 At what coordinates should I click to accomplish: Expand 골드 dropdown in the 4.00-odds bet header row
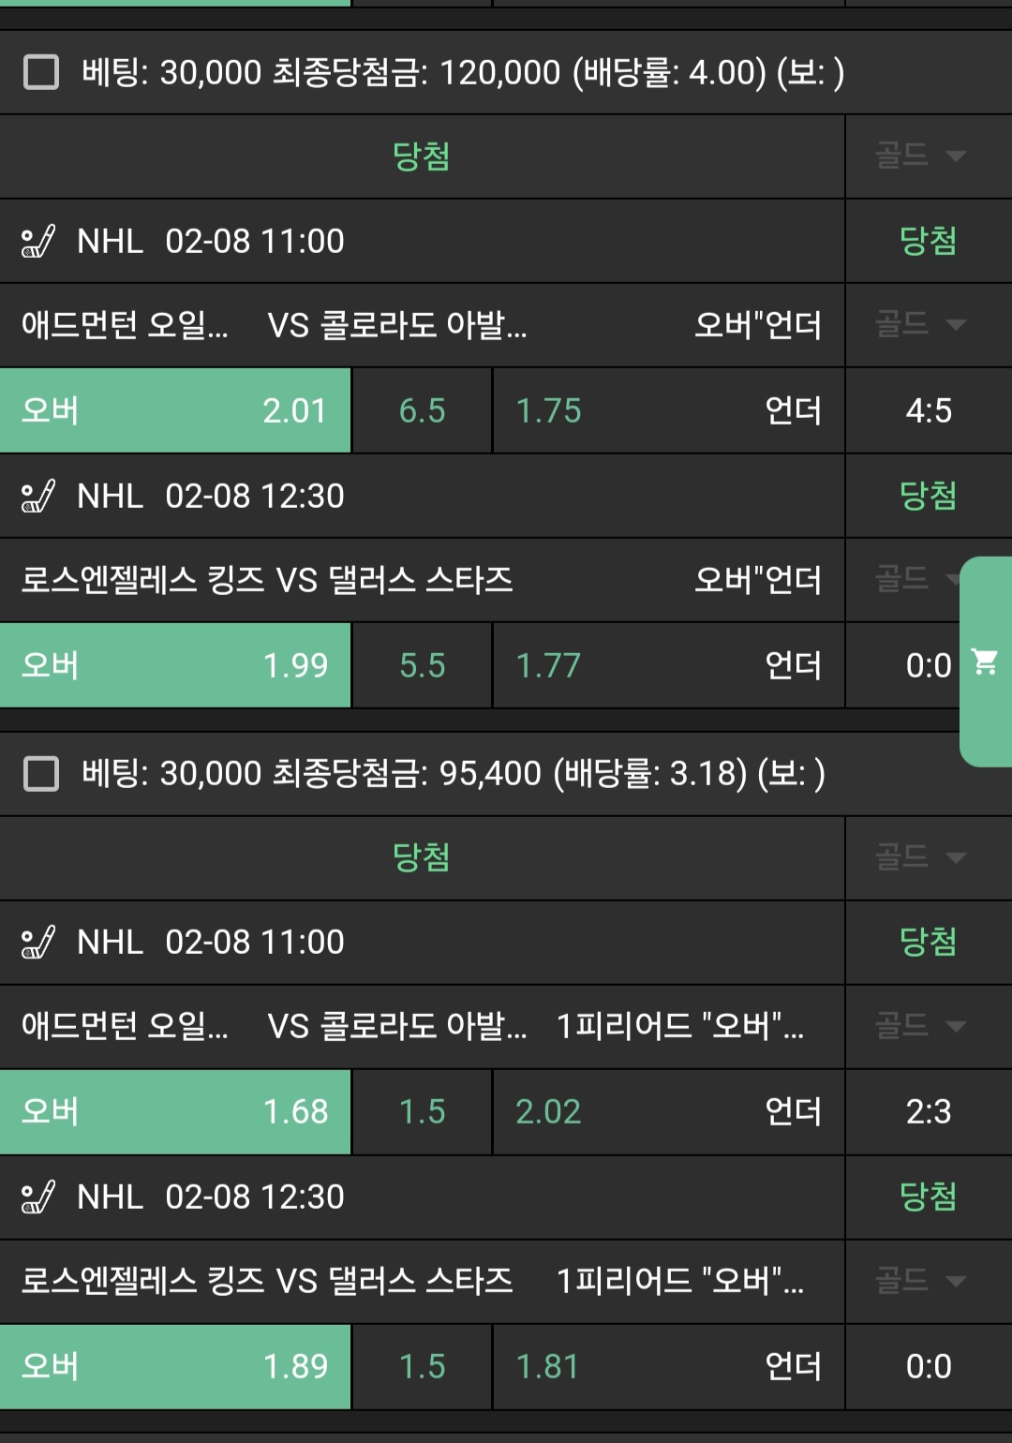coord(920,156)
